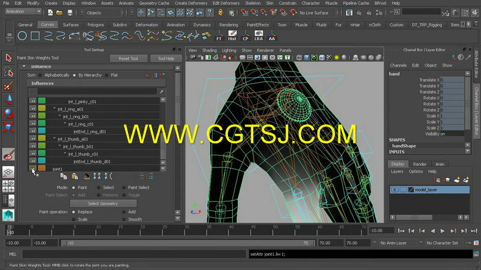Click the LRA shelf button
481x270 pixels.
click(259, 35)
